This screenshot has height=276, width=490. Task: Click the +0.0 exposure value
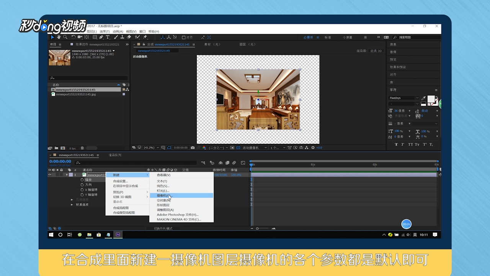(x=318, y=148)
